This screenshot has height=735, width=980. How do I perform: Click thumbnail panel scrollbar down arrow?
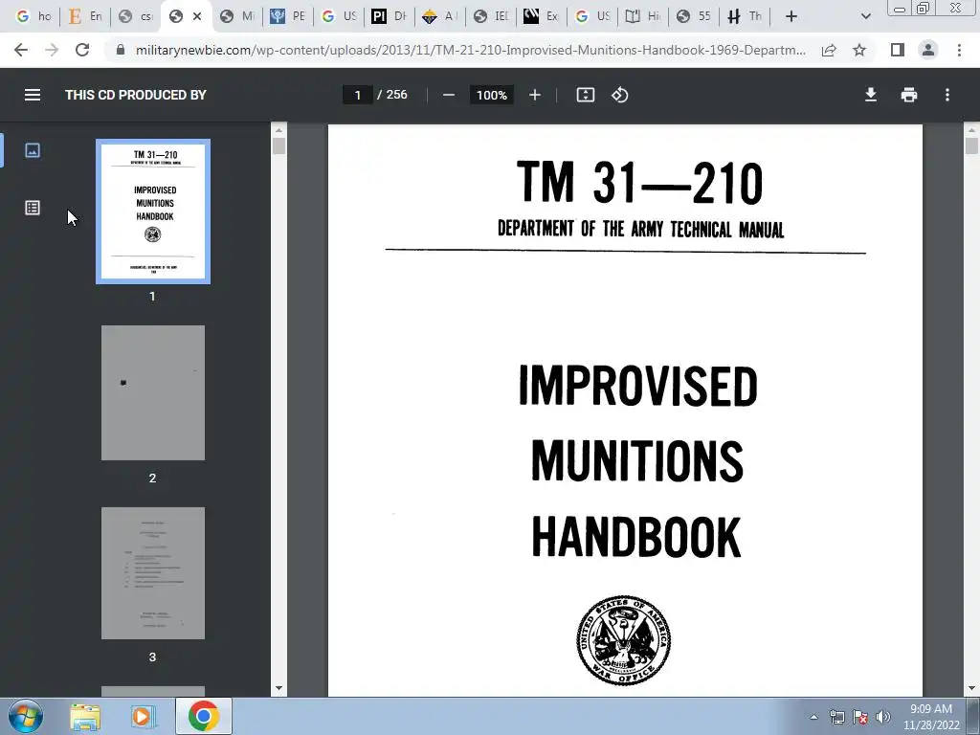[278, 689]
